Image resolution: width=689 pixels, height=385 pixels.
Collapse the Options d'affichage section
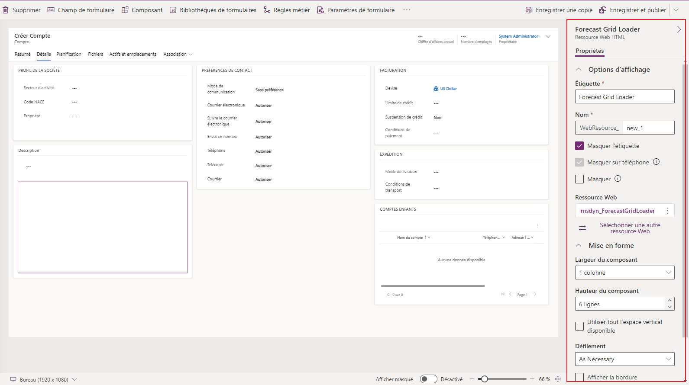pos(579,69)
